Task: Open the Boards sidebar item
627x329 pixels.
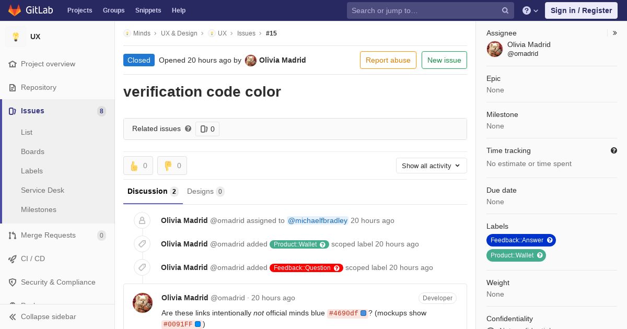Action: [32, 151]
